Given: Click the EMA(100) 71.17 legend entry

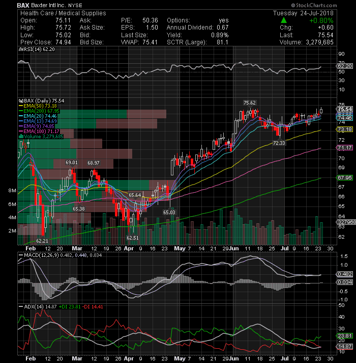Looking at the screenshot, I should coord(39,132).
